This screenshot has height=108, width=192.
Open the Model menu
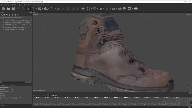point(20,5)
